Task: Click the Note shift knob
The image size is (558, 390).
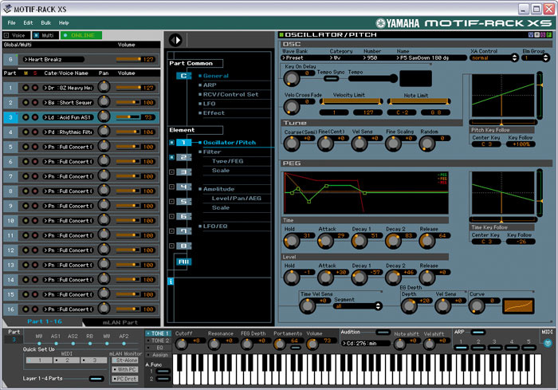Action: (x=400, y=344)
